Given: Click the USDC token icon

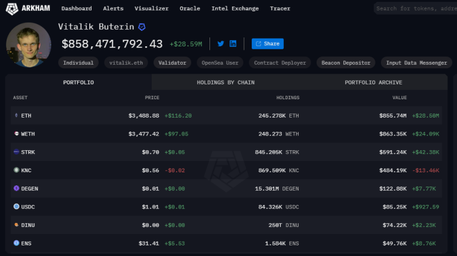Looking at the screenshot, I should coord(16,207).
